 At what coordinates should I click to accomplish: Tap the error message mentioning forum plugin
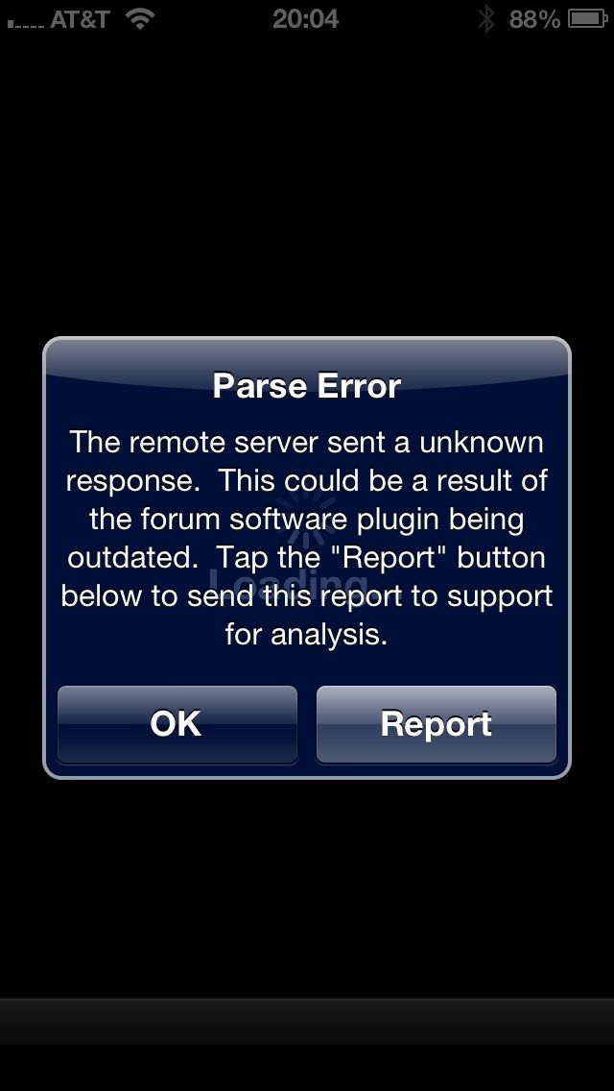click(x=307, y=538)
